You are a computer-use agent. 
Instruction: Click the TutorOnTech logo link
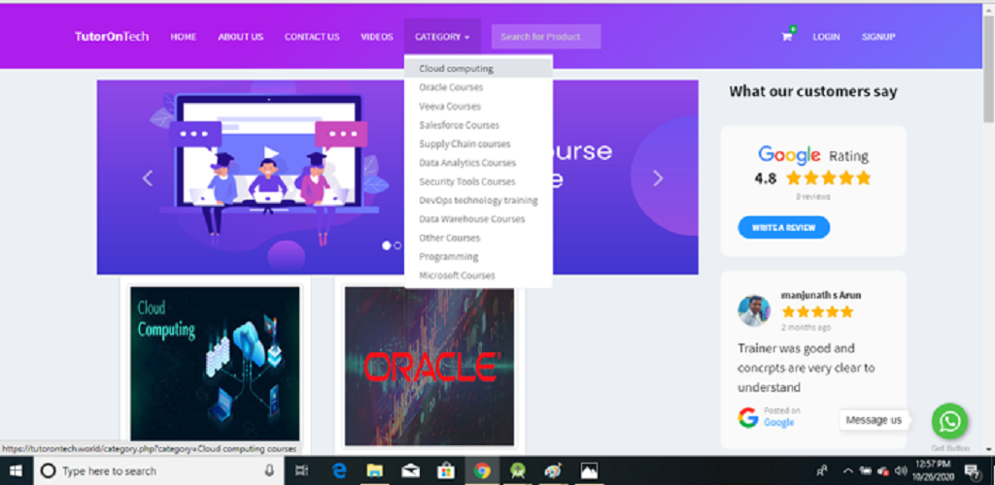point(112,37)
